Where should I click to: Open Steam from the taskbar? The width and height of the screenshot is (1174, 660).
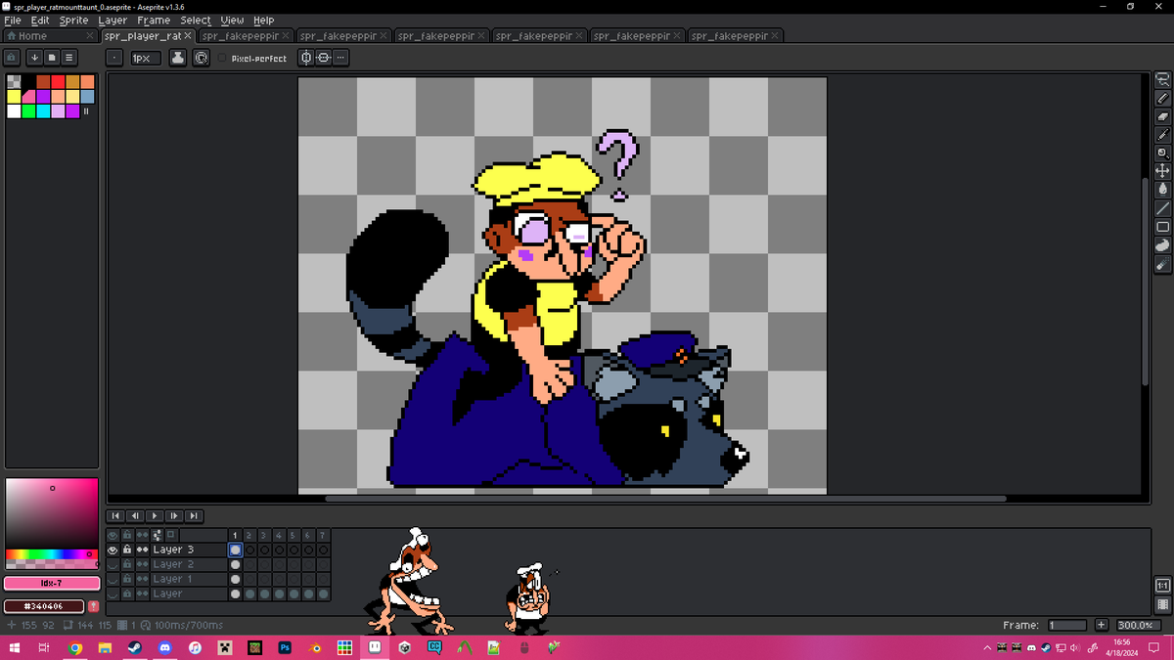pos(134,647)
